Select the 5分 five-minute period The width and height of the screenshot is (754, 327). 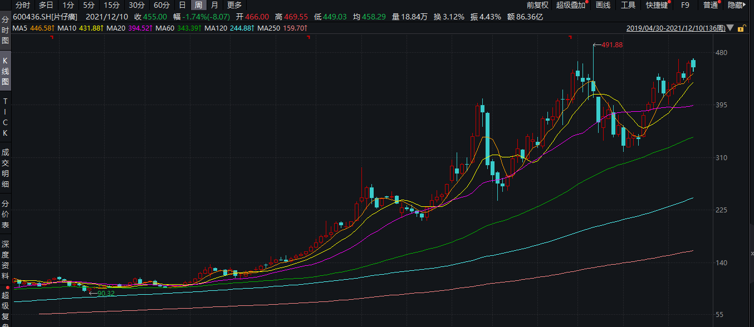coord(89,5)
